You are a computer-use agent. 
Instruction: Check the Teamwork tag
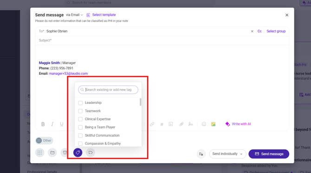click(x=80, y=111)
